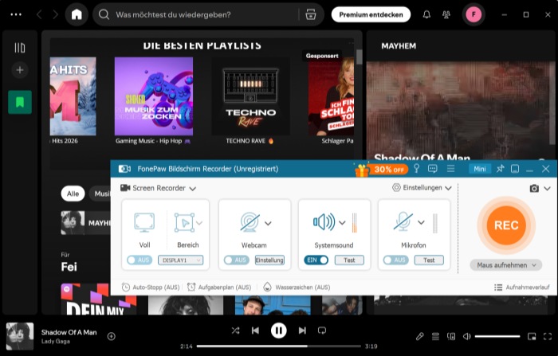Screen dimensions: 558x356
Task: Select the Alle filter chip
Action: point(73,194)
